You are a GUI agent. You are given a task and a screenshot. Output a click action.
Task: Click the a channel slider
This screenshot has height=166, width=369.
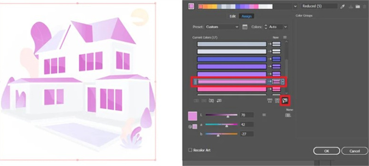[221, 125]
